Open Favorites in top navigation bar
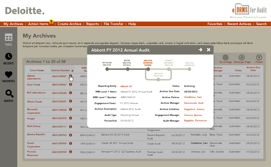This screenshot has width=271, height=167. point(215,24)
